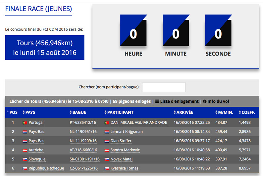Viewport: 263px width, 176px height.
Task: Click the Autriche flag icon in Pays column
Action: (x=25, y=150)
